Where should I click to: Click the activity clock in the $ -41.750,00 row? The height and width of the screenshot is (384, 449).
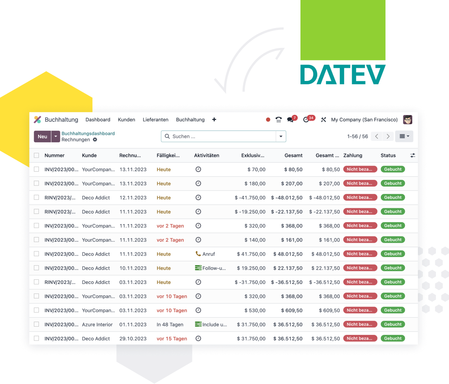pyautogui.click(x=198, y=197)
